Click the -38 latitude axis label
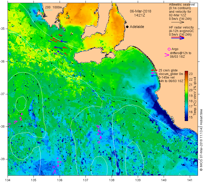 pos(2,127)
